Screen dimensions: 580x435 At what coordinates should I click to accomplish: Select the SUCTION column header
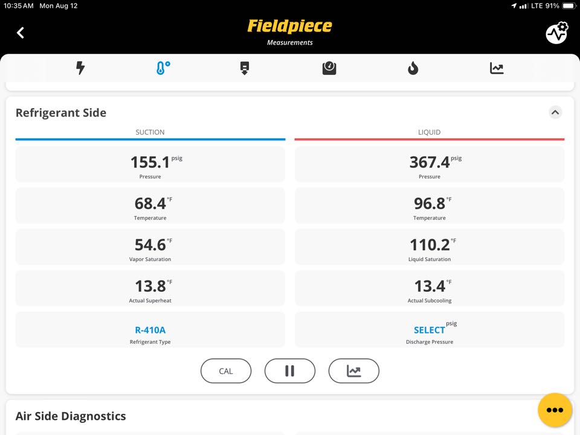pyautogui.click(x=150, y=132)
